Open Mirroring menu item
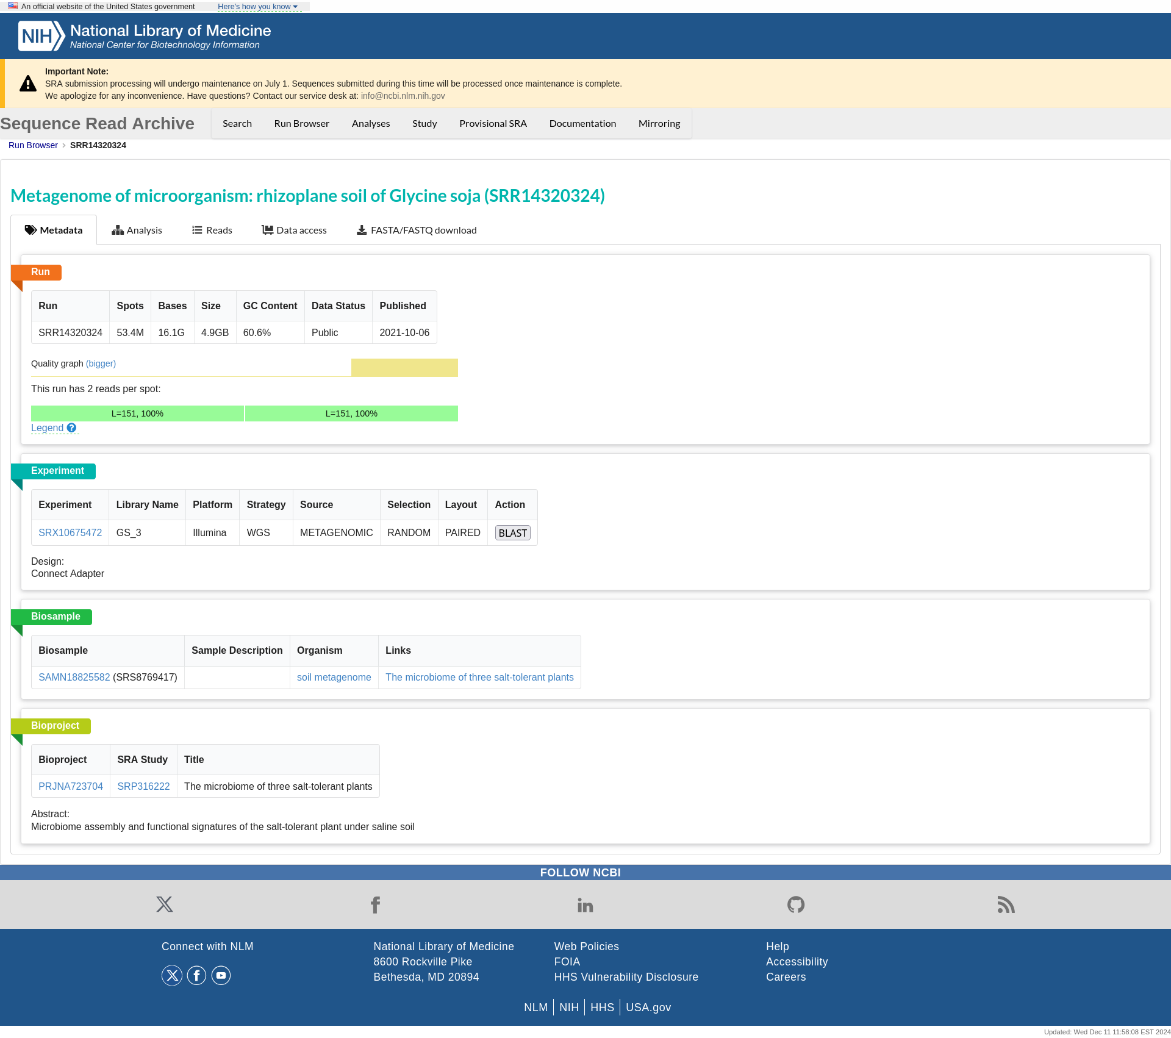This screenshot has height=1038, width=1171. click(x=659, y=123)
